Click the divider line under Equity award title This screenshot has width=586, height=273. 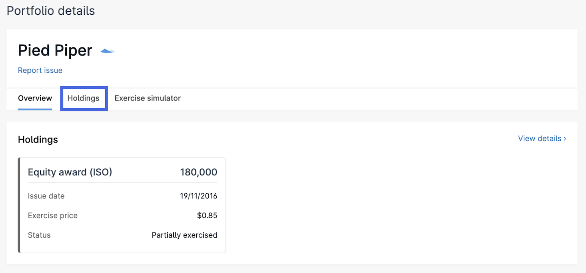pyautogui.click(x=122, y=182)
